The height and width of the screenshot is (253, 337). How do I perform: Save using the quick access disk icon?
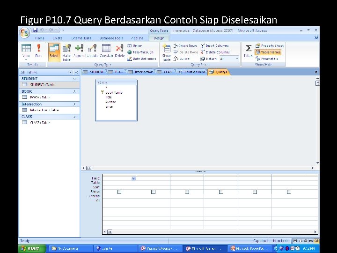tap(36, 30)
